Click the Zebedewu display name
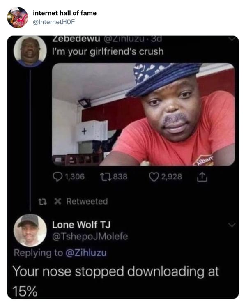246x306 pixels. click(76, 39)
